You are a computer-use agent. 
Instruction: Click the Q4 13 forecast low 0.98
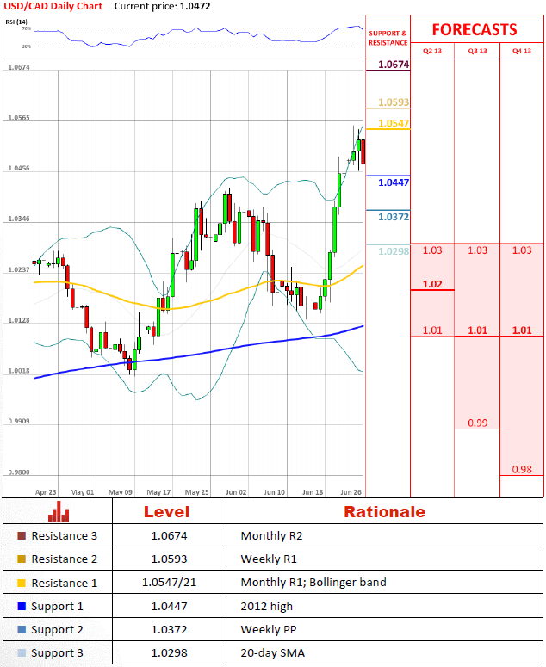(x=522, y=470)
